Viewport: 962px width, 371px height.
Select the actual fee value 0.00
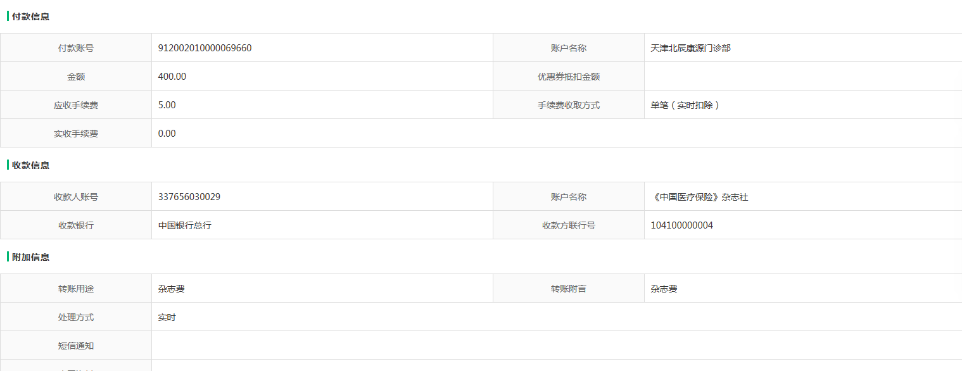(x=167, y=134)
